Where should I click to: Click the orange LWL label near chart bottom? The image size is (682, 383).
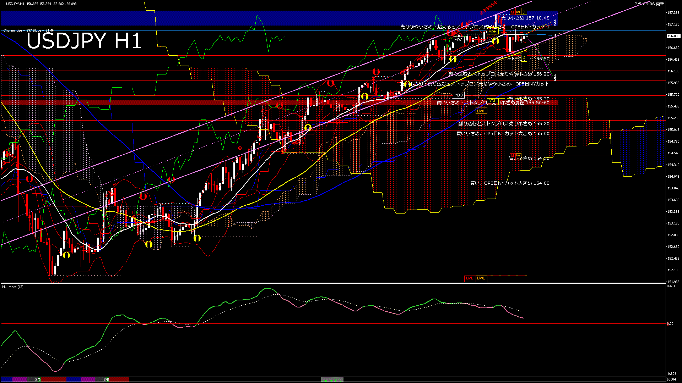pyautogui.click(x=481, y=278)
